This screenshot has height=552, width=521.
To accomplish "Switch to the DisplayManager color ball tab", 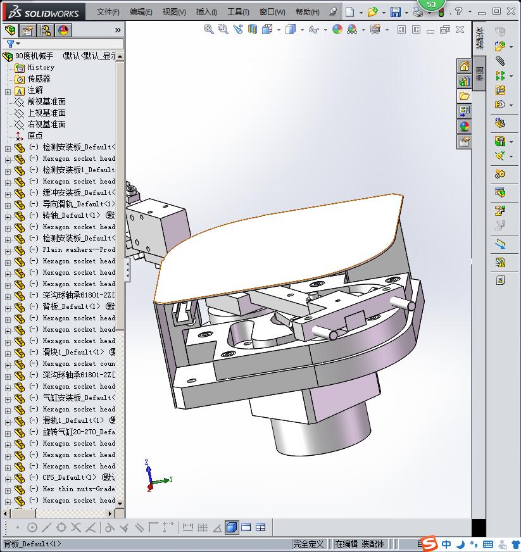I will pos(63,30).
